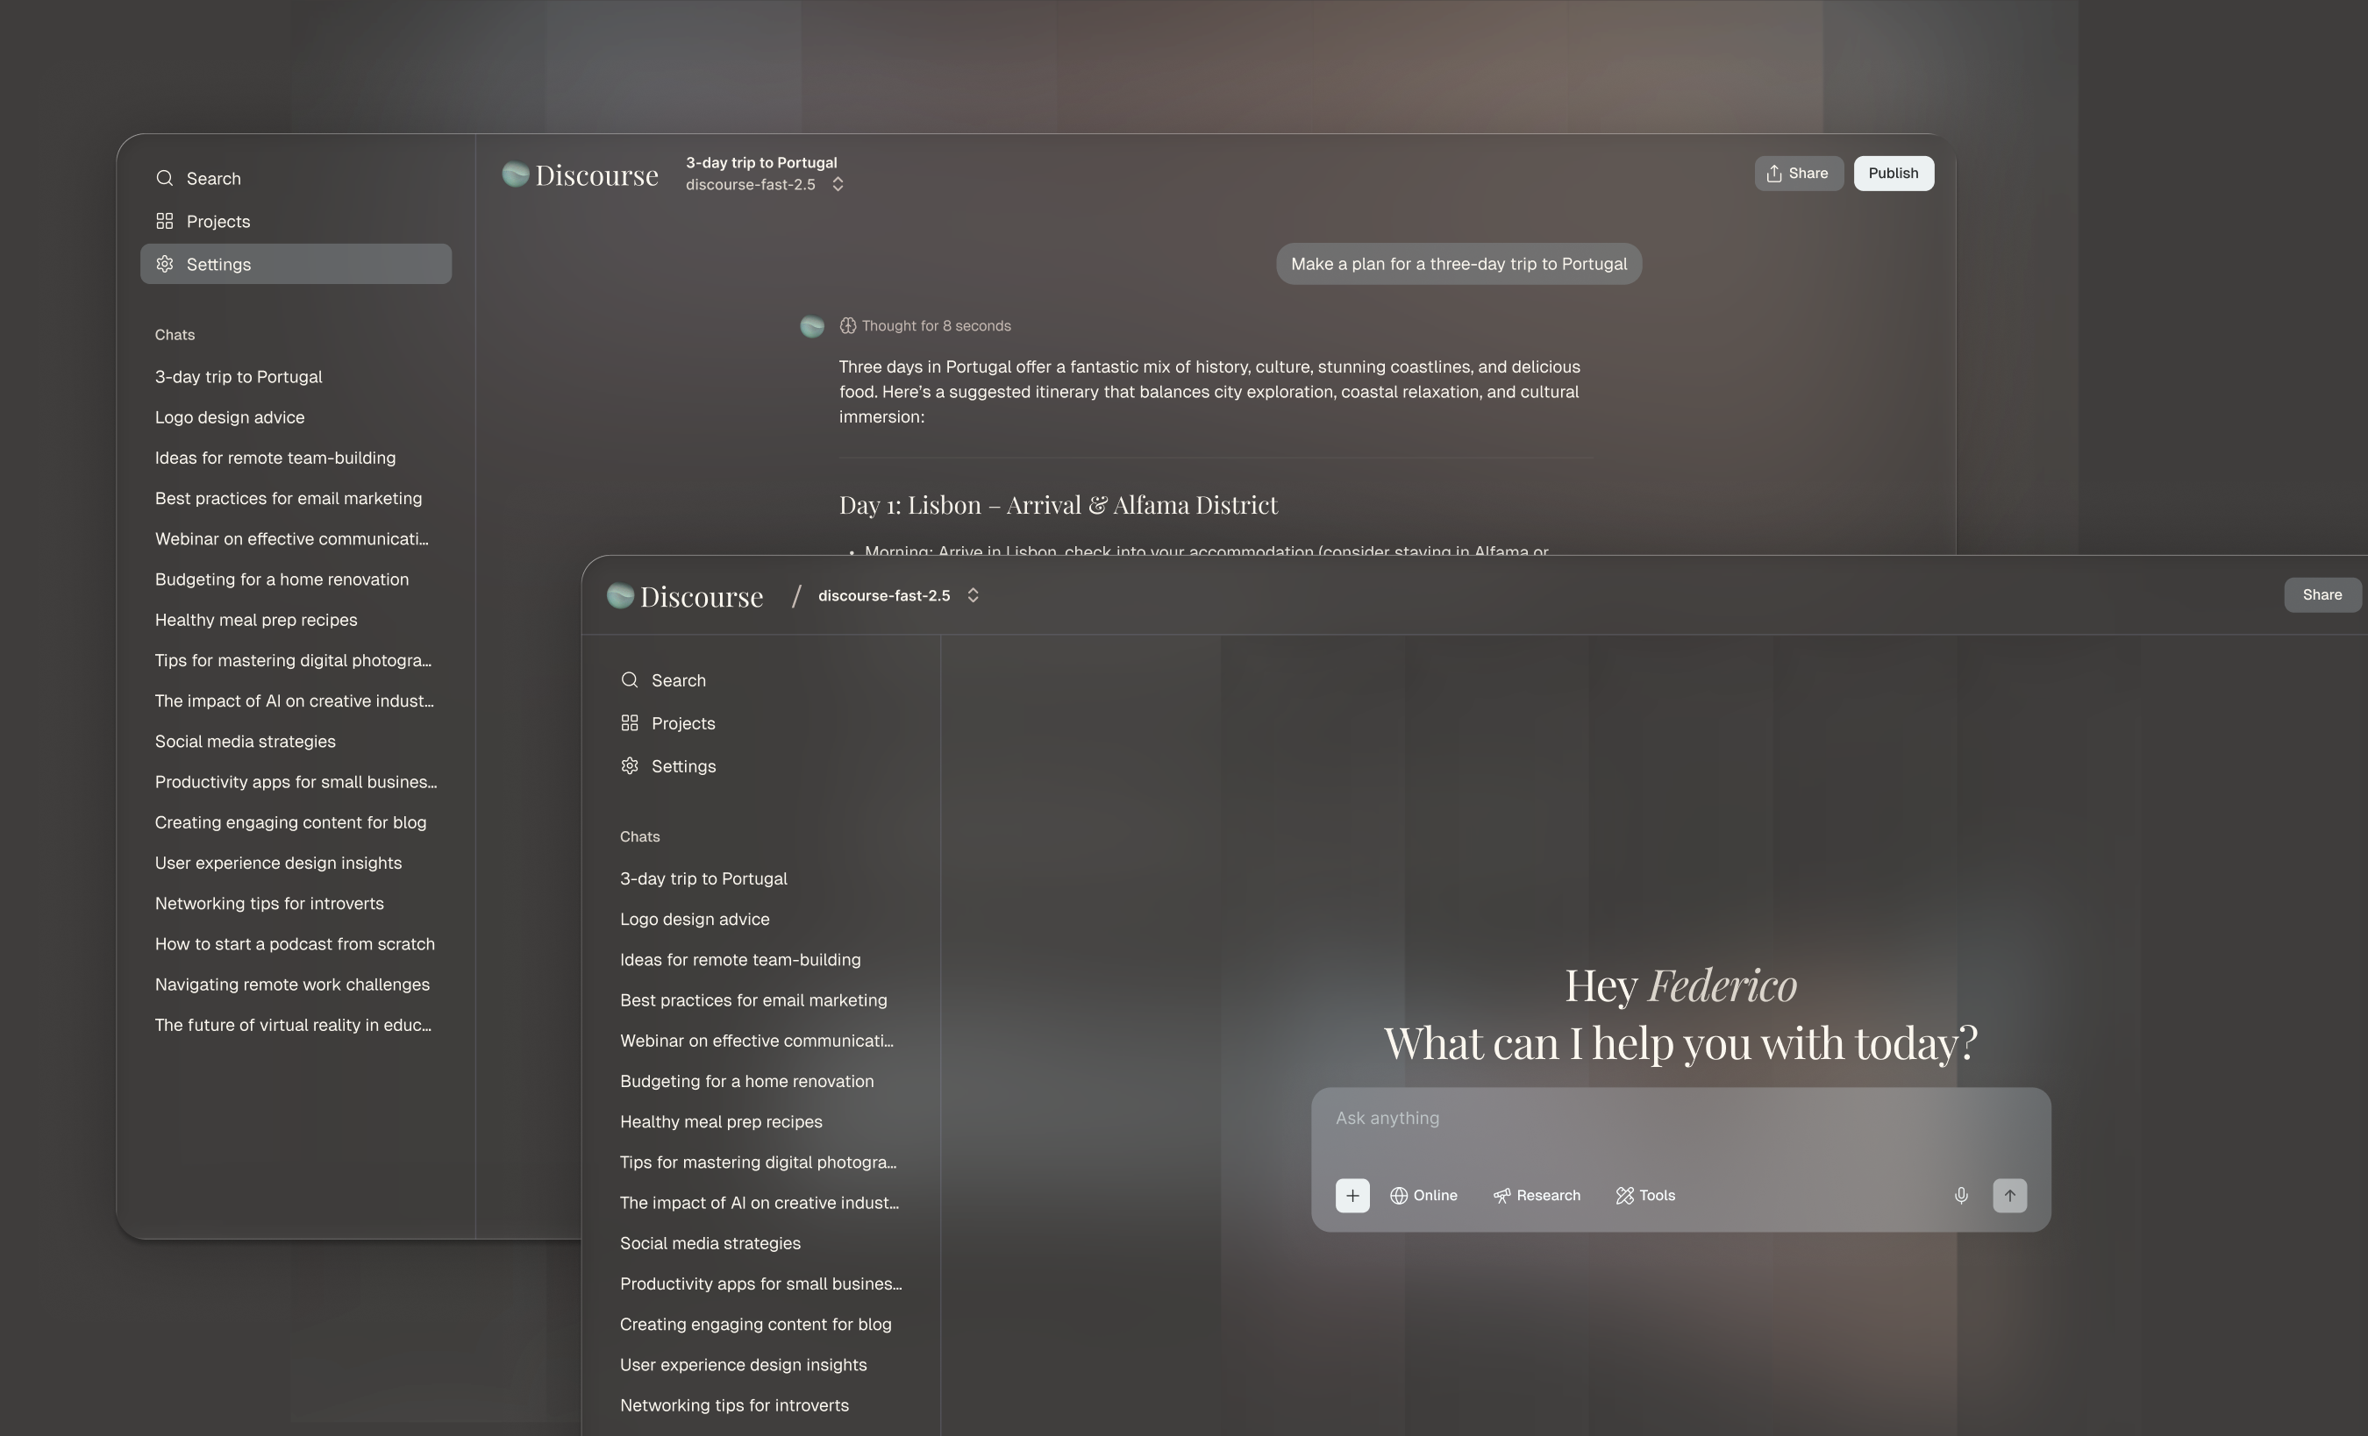
Task: Click the search magnifier icon in back sidebar
Action: (164, 179)
